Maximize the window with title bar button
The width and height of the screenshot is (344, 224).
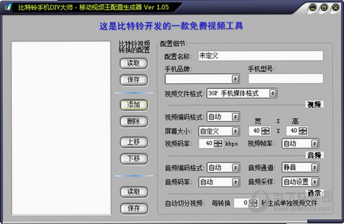[x=324, y=8]
